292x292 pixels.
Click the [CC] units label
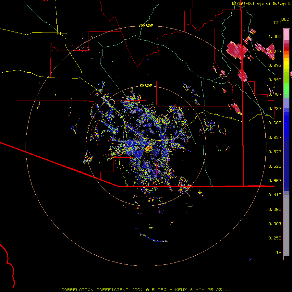[277, 22]
